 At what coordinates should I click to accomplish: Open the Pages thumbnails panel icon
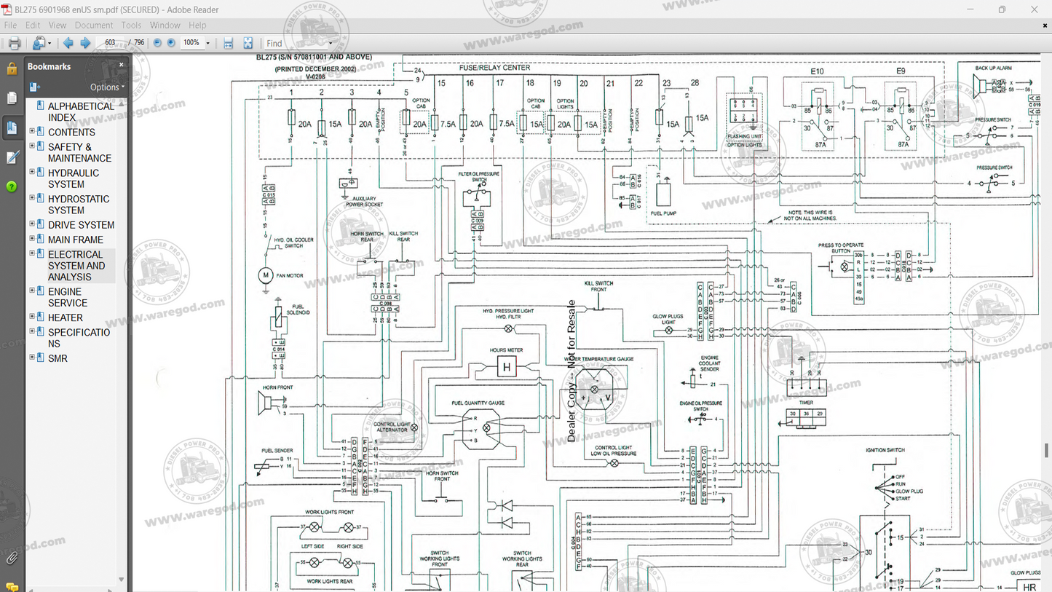coord(12,98)
